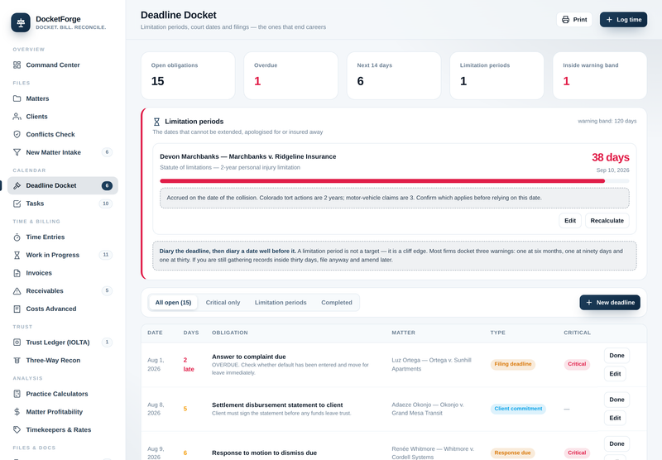Mark Settlement disbursement statement as Done

[x=616, y=400]
